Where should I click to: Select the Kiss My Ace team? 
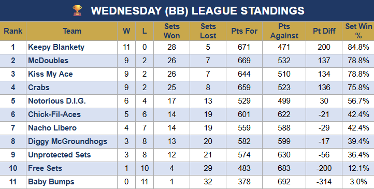pos(50,74)
